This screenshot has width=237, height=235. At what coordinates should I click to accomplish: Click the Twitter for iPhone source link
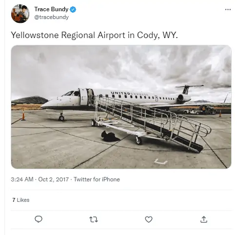97,179
